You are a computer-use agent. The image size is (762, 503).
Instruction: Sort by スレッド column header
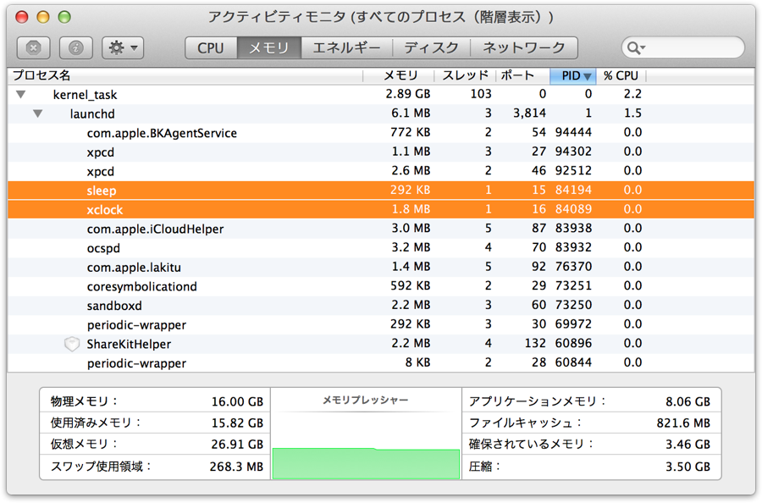[x=465, y=76]
